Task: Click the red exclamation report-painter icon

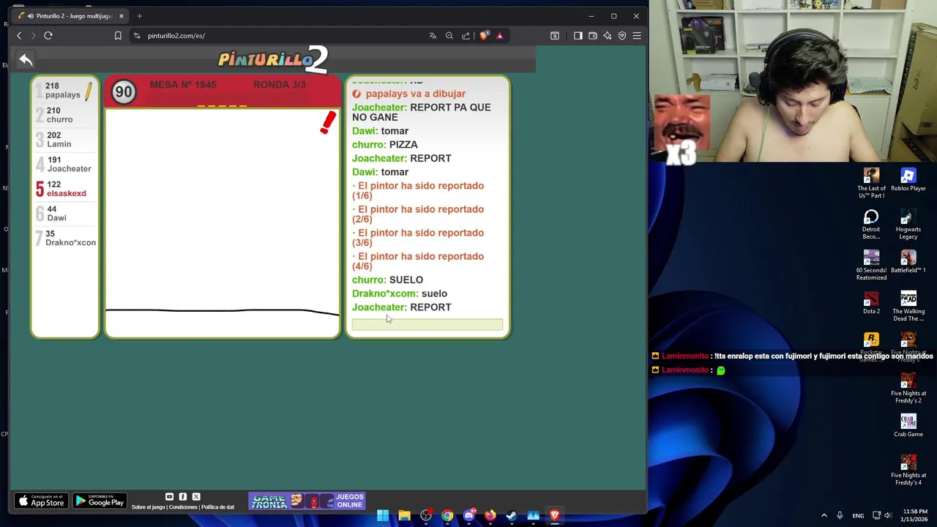Action: pos(328,122)
